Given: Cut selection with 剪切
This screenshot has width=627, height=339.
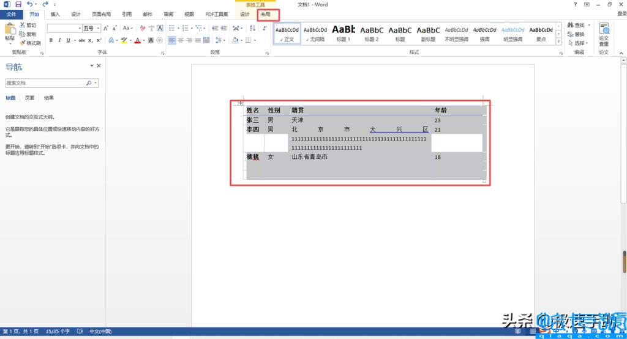Looking at the screenshot, I should pos(28,25).
